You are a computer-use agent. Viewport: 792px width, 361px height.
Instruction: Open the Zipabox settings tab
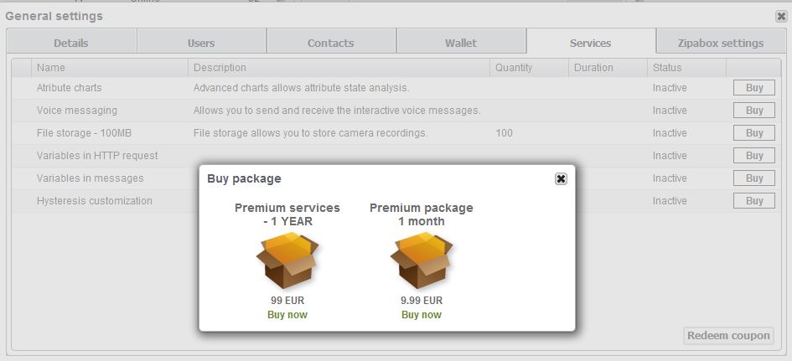(721, 43)
